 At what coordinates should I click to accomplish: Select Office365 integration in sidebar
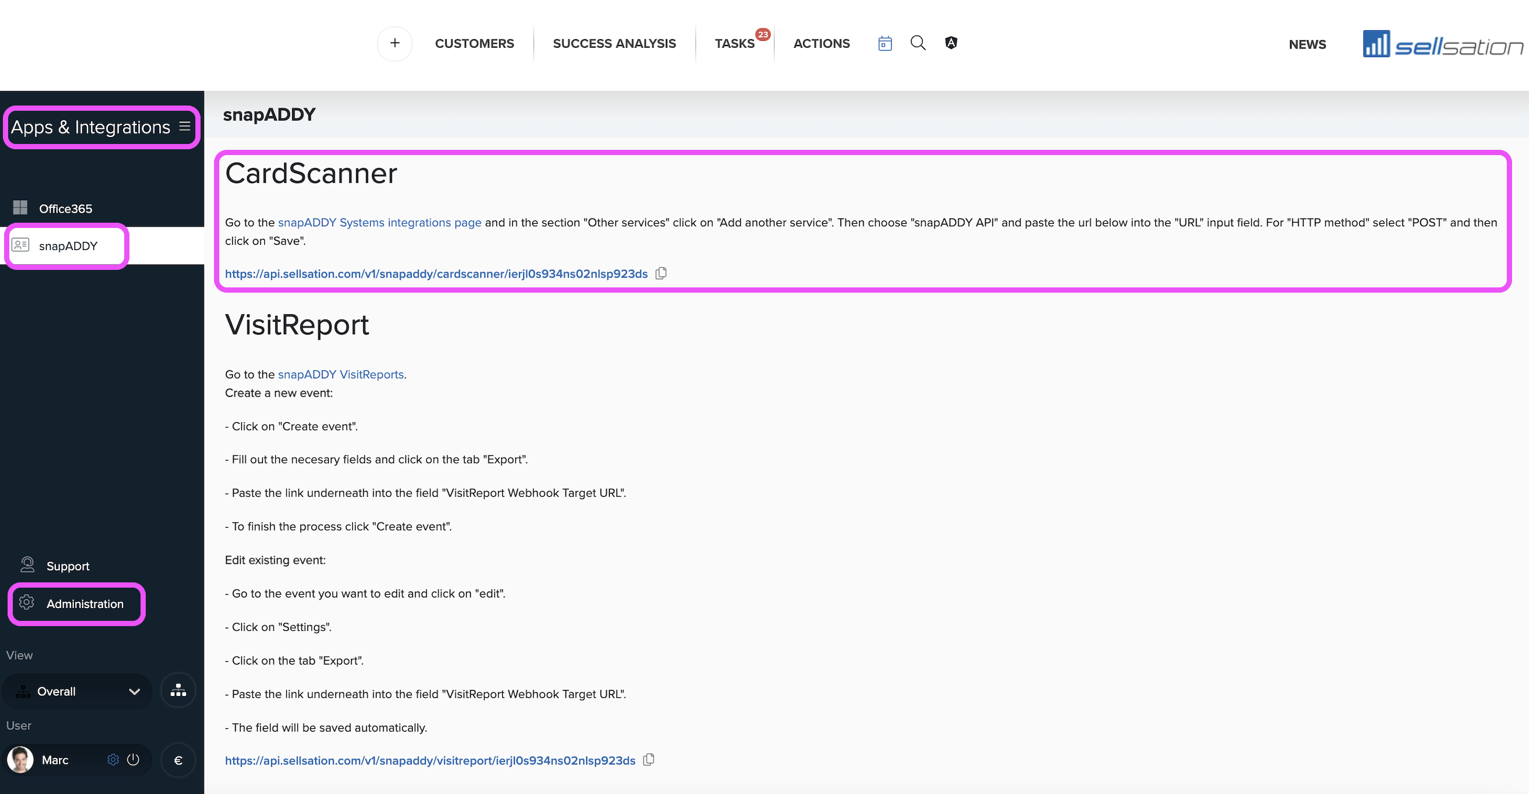point(102,208)
